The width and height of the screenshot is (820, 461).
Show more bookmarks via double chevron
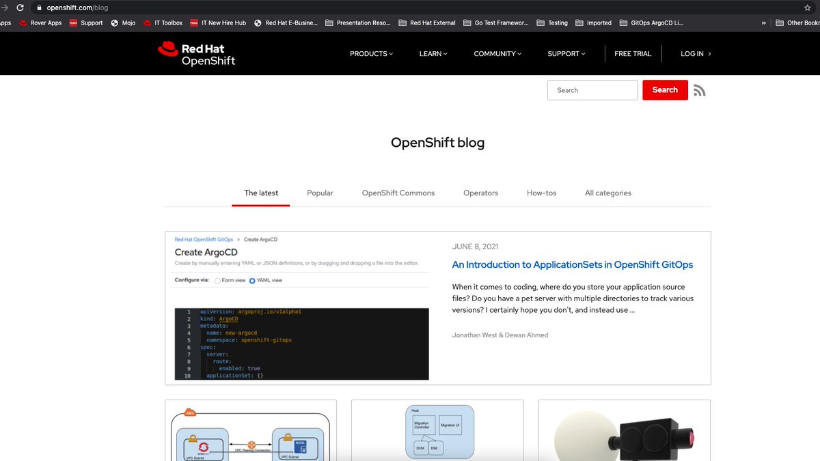tap(763, 23)
